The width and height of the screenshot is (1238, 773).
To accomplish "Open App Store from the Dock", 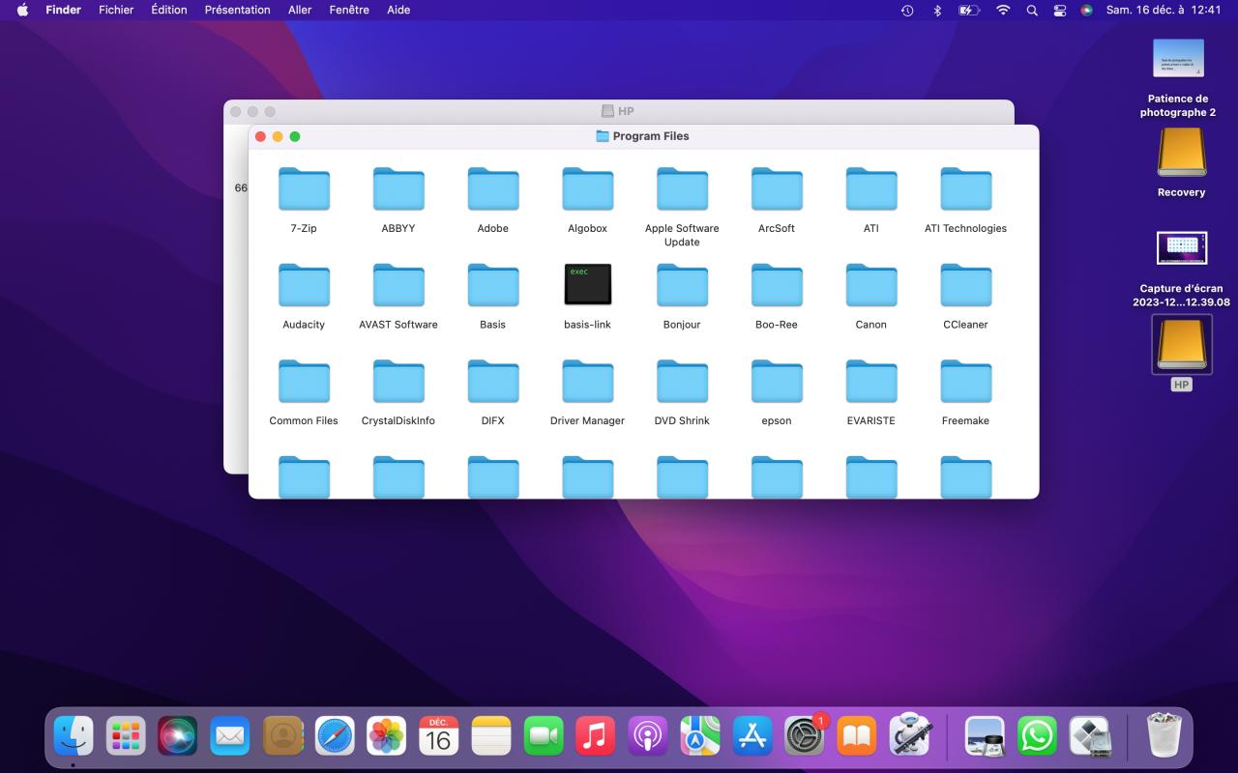I will coord(752,736).
